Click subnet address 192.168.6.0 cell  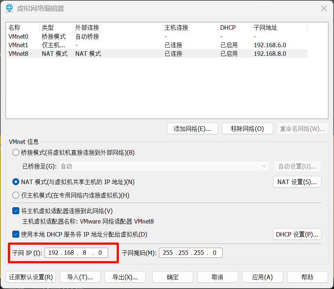pos(270,45)
